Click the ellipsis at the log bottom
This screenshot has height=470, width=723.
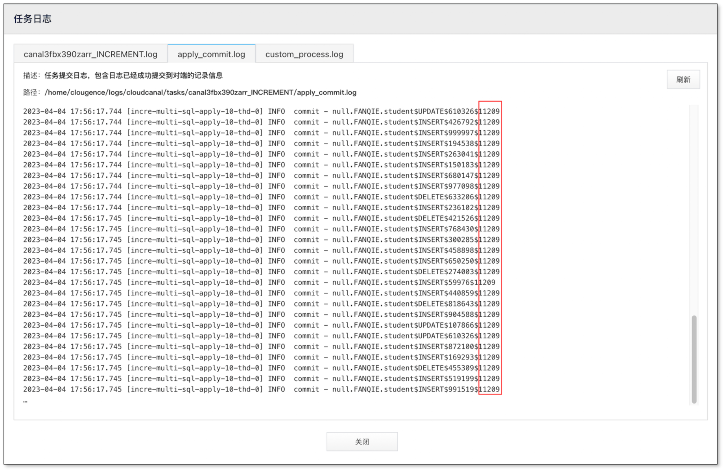pyautogui.click(x=25, y=400)
